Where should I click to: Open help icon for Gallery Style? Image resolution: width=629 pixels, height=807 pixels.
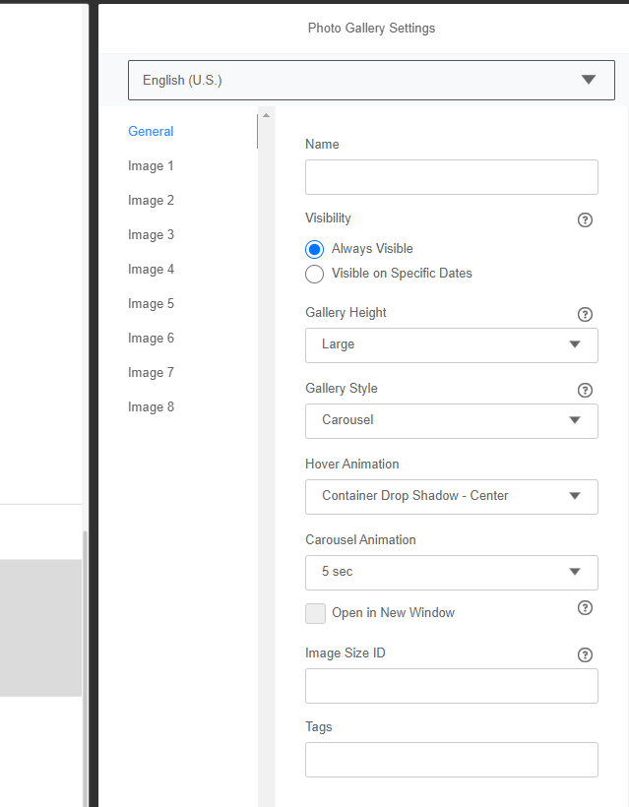tap(585, 390)
